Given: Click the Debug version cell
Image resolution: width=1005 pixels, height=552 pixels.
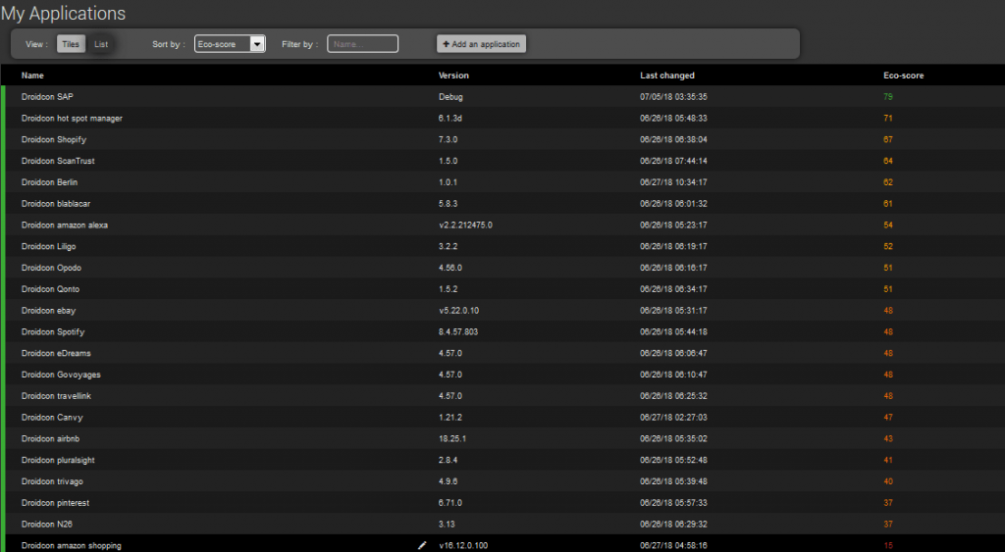Looking at the screenshot, I should coord(450,97).
